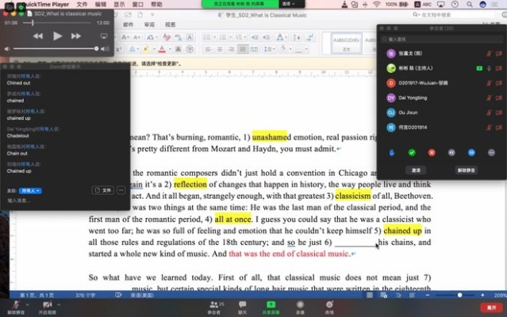Click the raise hand icon in participants panel
This screenshot has width=507, height=317.
[x=394, y=151]
